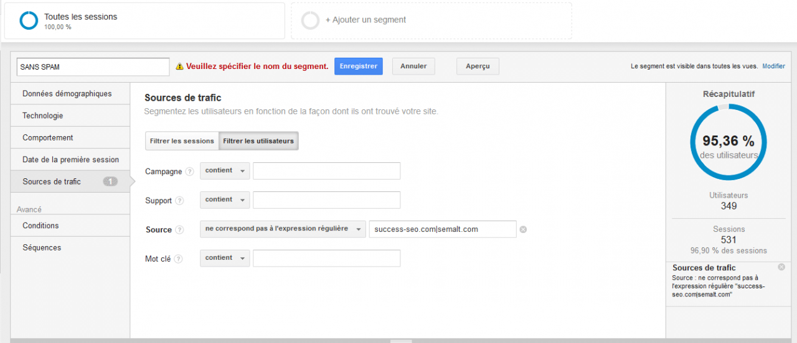The width and height of the screenshot is (797, 343).
Task: Click help icon next to Source
Action: pos(180,230)
